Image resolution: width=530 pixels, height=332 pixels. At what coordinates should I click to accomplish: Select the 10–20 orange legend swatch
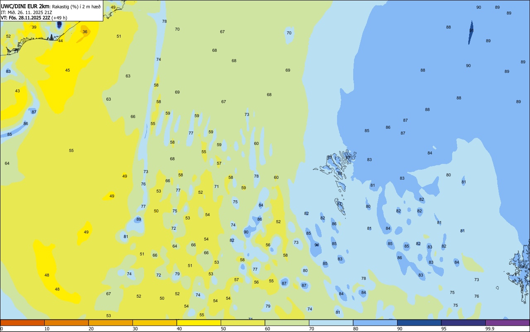click(66, 322)
